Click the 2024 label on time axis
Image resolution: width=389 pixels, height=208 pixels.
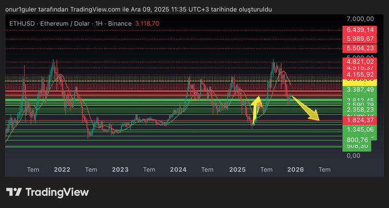pyautogui.click(x=178, y=170)
